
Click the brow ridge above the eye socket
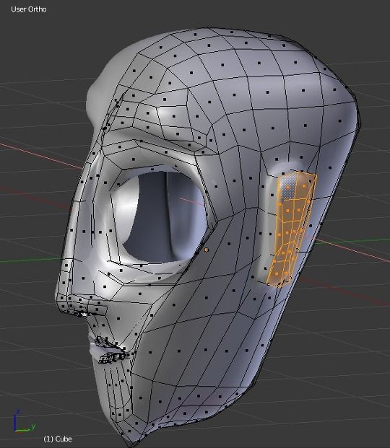(152, 149)
